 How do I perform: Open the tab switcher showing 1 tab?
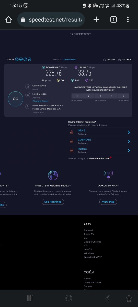(x=113, y=19)
